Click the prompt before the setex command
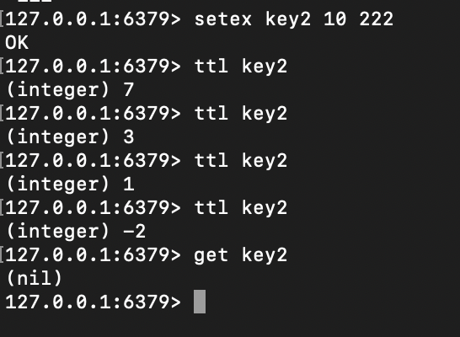This screenshot has height=337, width=460. (x=93, y=19)
